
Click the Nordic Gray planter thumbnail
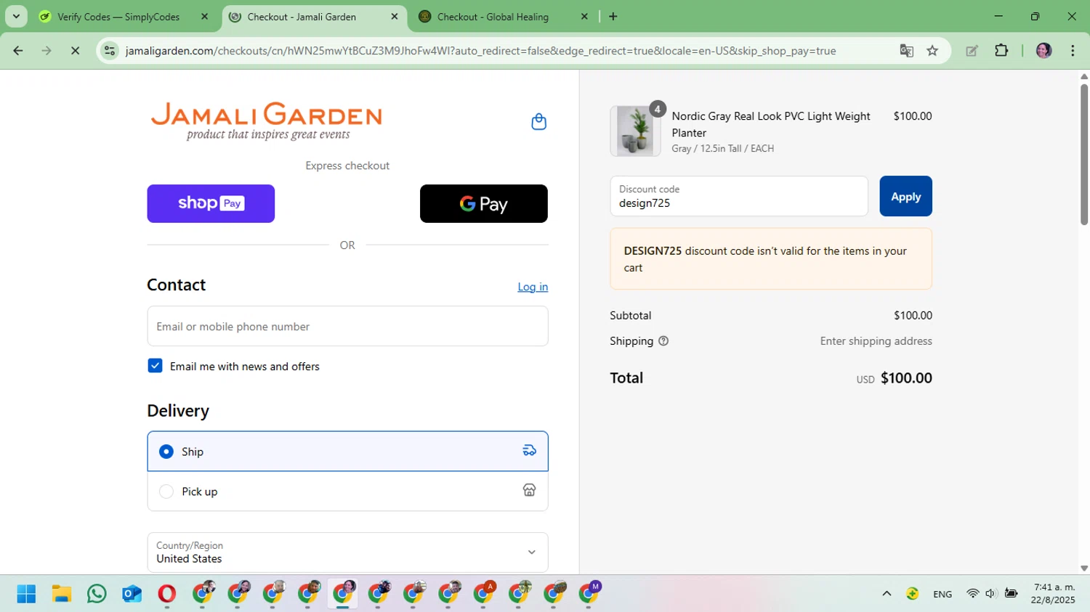[x=635, y=131]
